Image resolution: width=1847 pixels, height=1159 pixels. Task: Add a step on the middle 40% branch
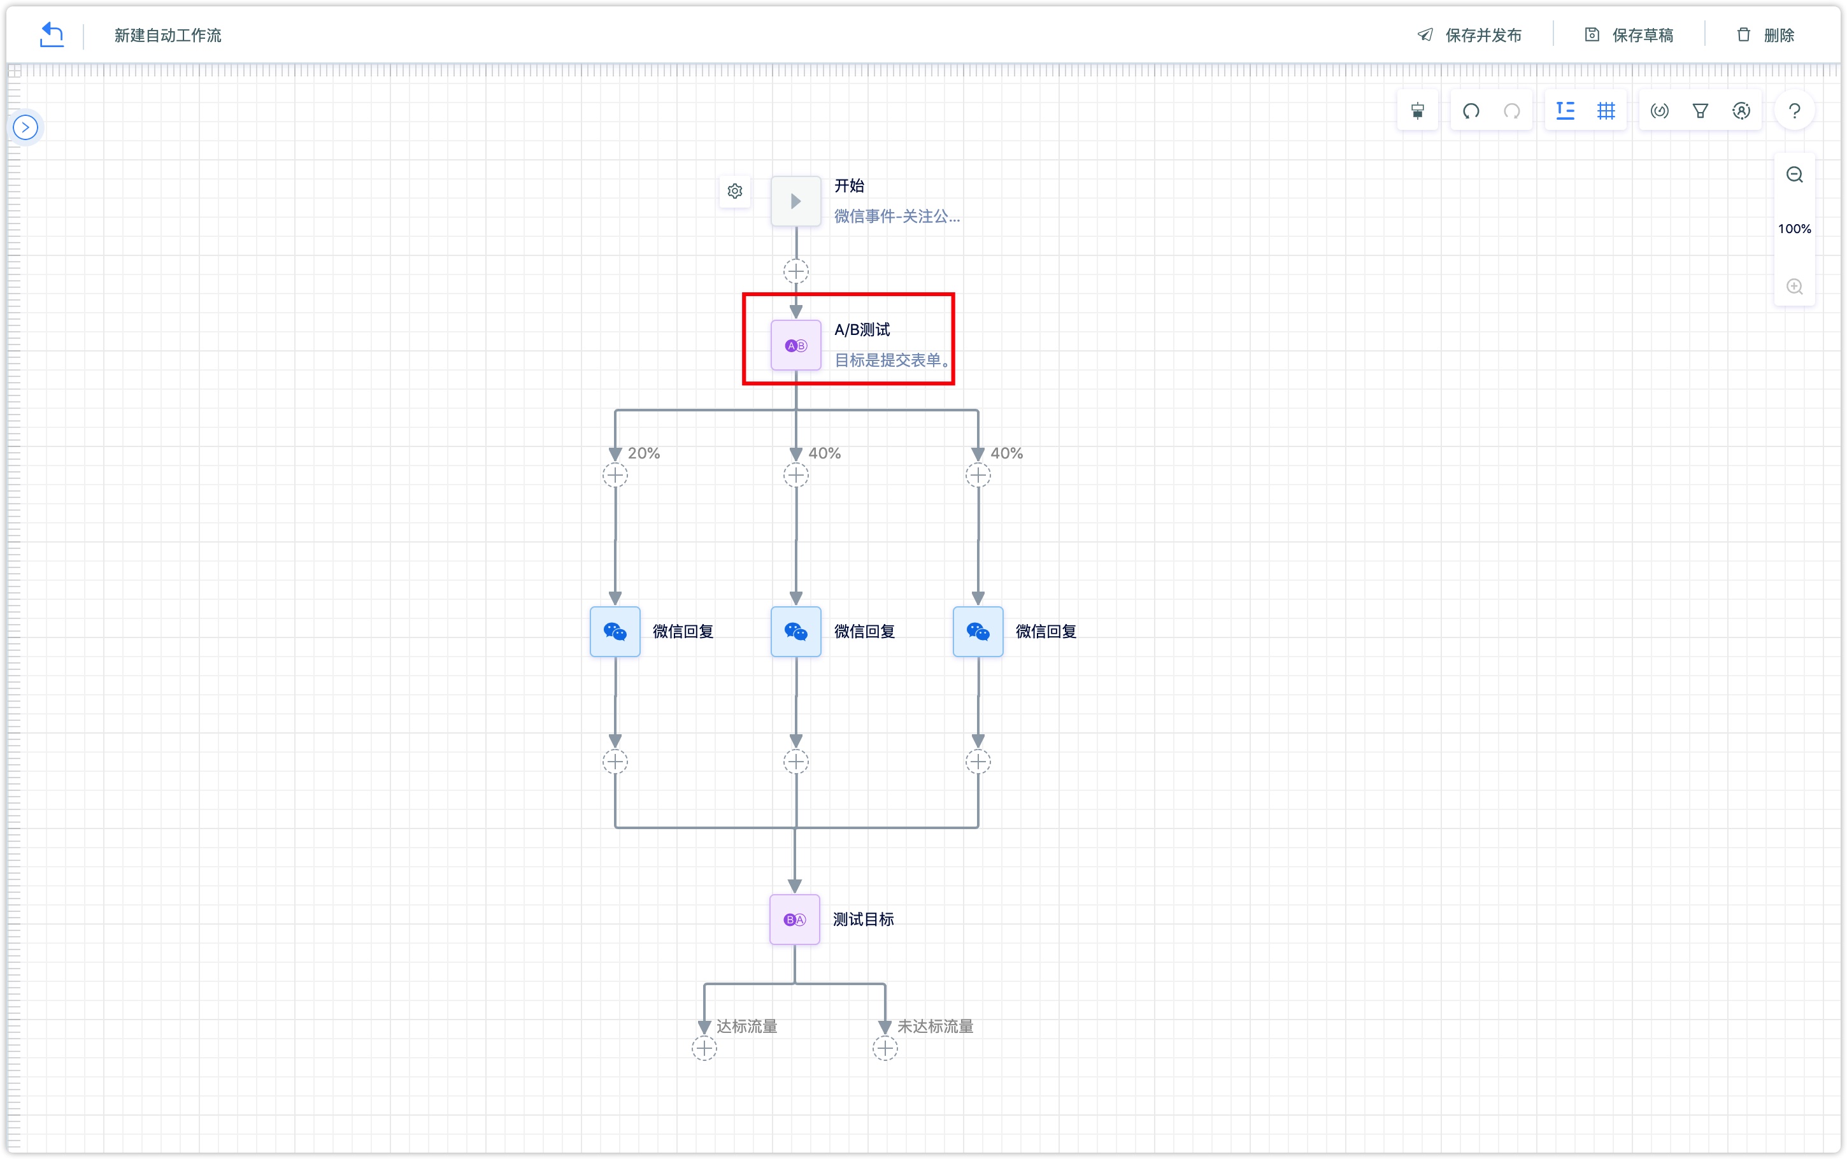[x=795, y=475]
